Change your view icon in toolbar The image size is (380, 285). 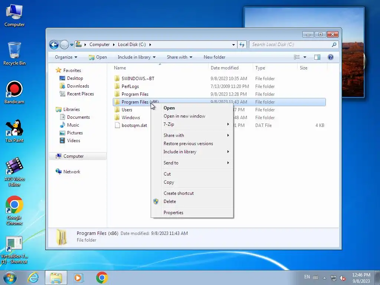point(297,57)
